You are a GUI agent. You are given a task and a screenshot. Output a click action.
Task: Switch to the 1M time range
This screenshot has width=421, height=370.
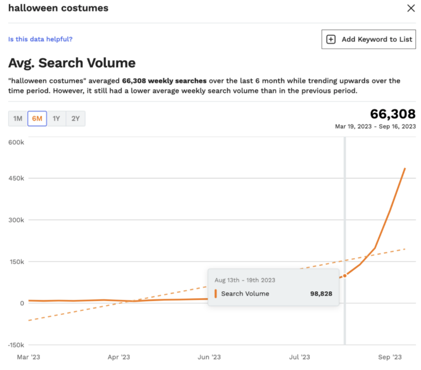18,119
